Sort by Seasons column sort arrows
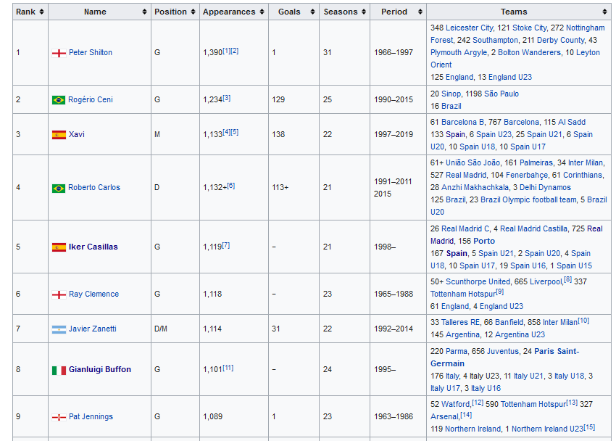The image size is (616, 441). [x=364, y=12]
